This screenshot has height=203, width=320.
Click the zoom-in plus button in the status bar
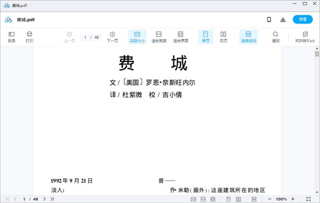293,199
